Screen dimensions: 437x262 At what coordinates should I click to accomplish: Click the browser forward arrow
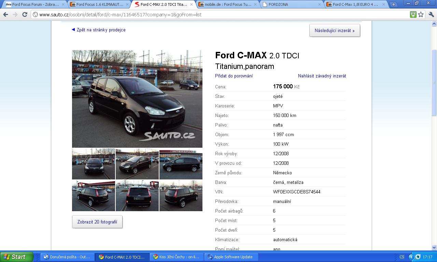[15, 15]
